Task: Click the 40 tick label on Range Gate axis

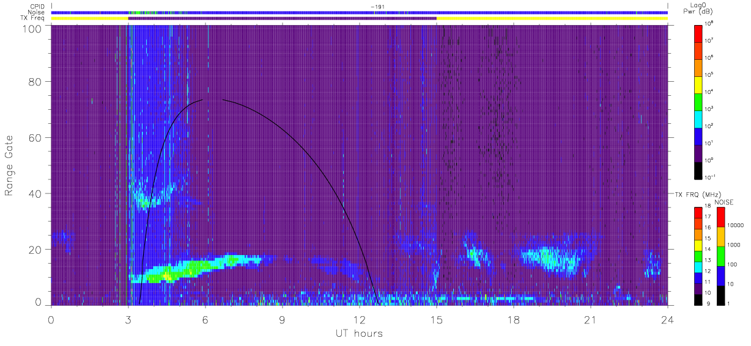Action: [36, 193]
